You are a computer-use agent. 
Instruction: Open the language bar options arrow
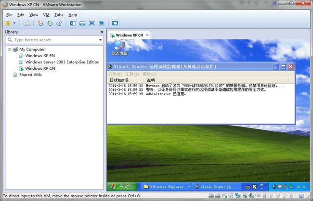tap(261, 188)
